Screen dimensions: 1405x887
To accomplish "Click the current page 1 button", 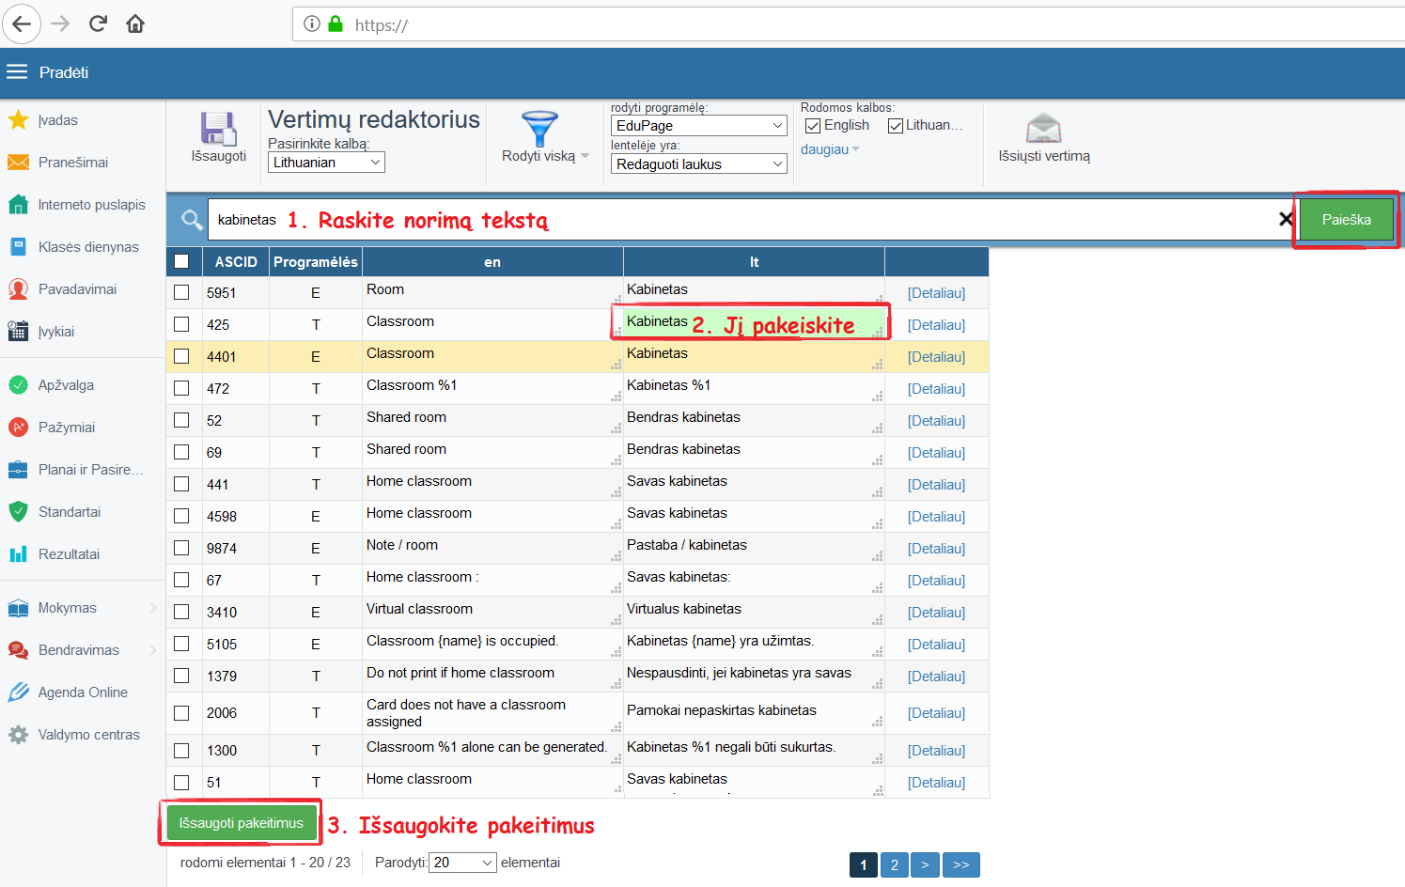I will click(864, 864).
